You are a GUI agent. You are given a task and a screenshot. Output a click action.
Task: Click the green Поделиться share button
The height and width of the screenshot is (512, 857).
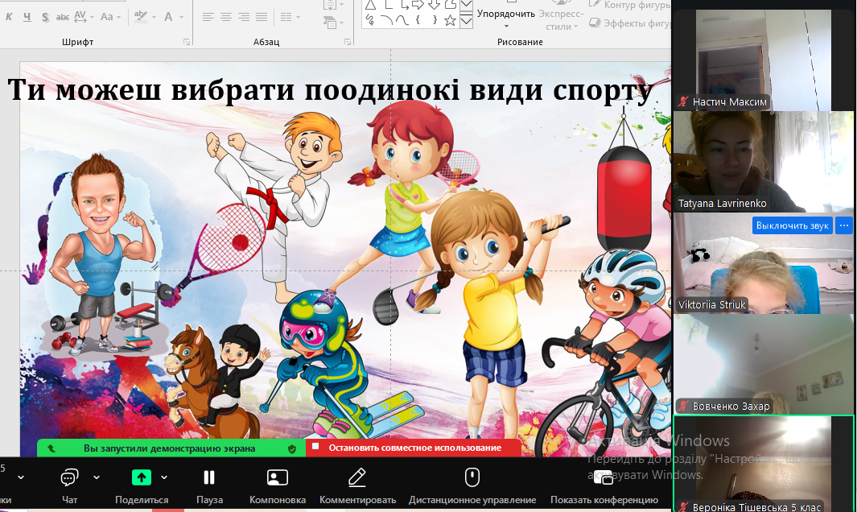(x=142, y=478)
